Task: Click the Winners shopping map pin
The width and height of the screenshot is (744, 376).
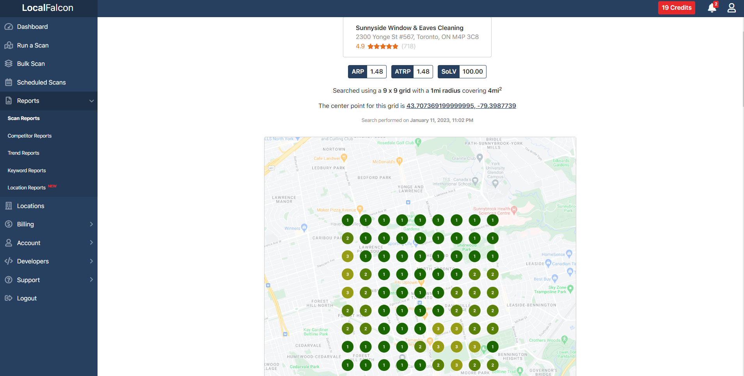Action: tap(304, 228)
